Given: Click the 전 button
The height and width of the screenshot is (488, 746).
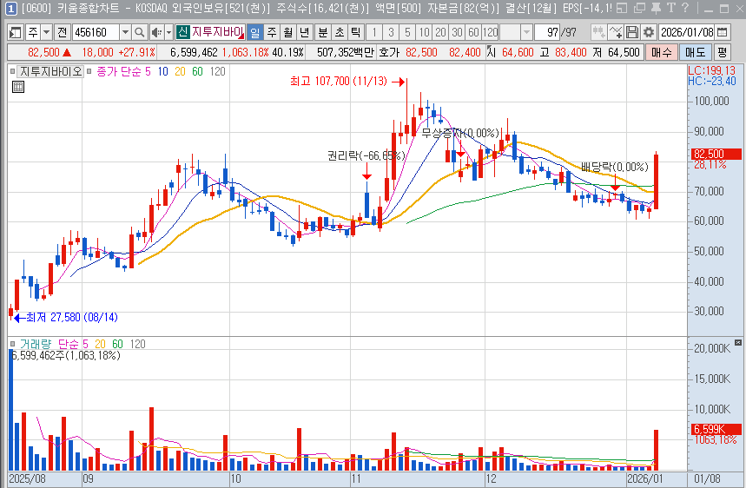Looking at the screenshot, I should pyautogui.click(x=63, y=32).
